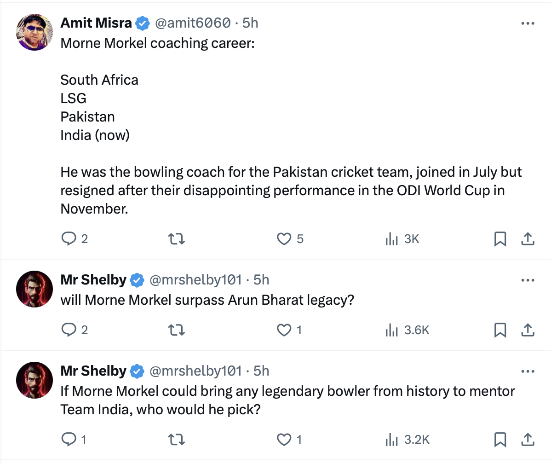551x464 pixels.
Task: Bookmark Amit Misra's tweet
Action: tap(500, 238)
